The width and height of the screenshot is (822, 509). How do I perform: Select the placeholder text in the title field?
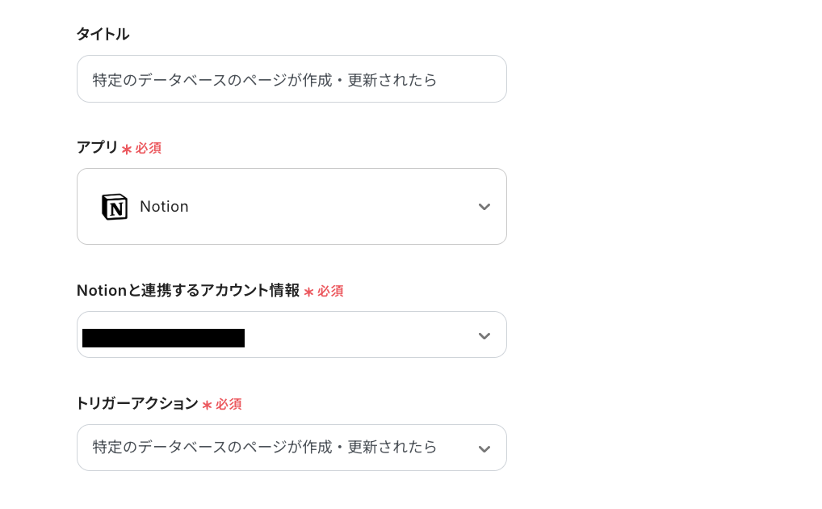point(266,80)
